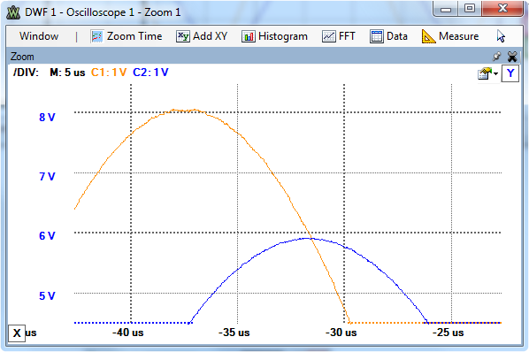Click the 8 V axis label
This screenshot has height=352, width=529.
(x=47, y=118)
